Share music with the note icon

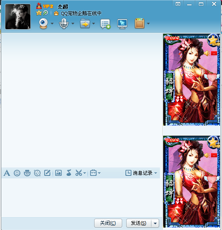[x=69, y=173]
